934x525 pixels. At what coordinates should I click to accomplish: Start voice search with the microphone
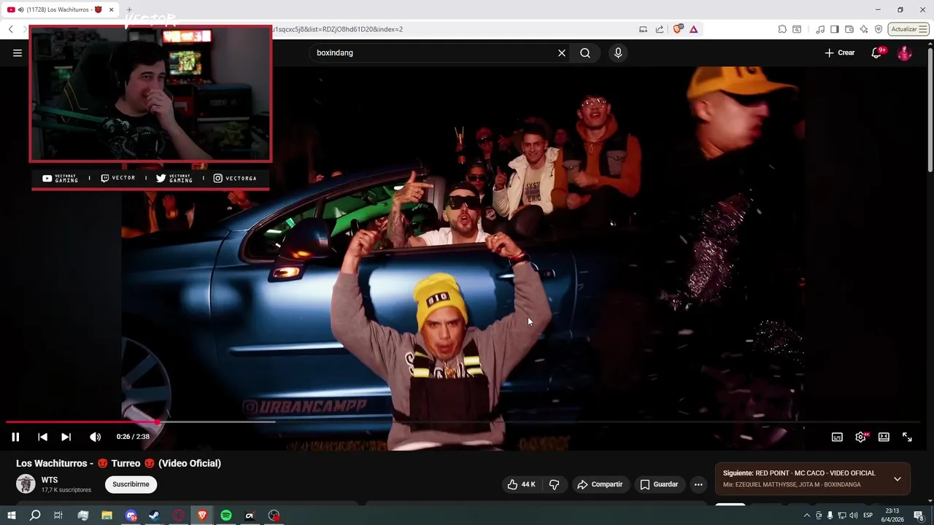coord(618,52)
